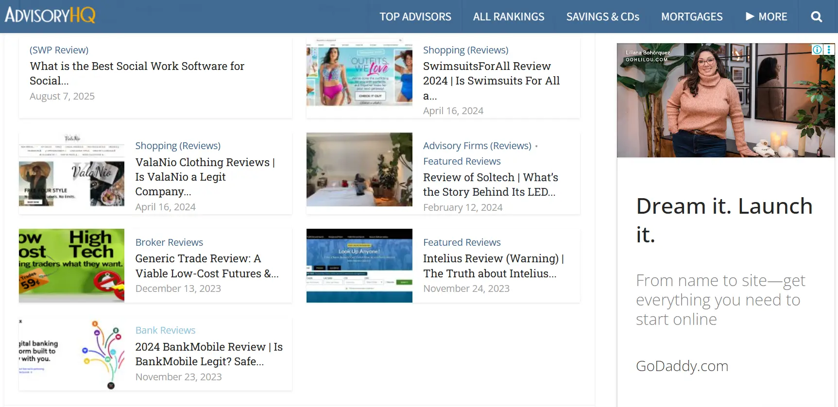This screenshot has width=838, height=407.
Task: Click the February 12, 2024 date
Action: pyautogui.click(x=462, y=207)
